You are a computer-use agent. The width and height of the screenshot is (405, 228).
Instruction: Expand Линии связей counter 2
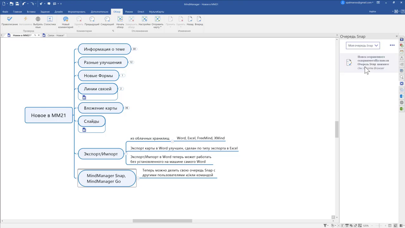[121, 89]
